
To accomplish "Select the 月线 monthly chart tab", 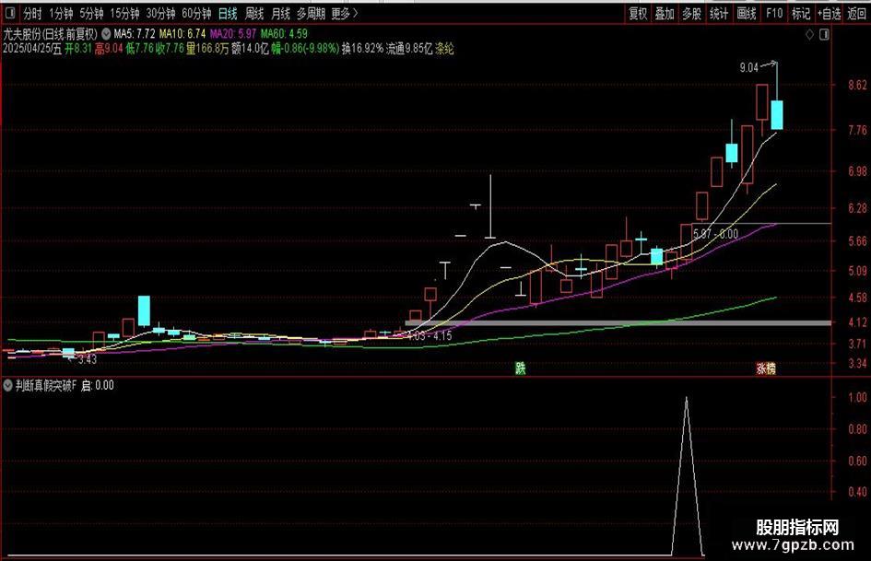I will pyautogui.click(x=280, y=13).
